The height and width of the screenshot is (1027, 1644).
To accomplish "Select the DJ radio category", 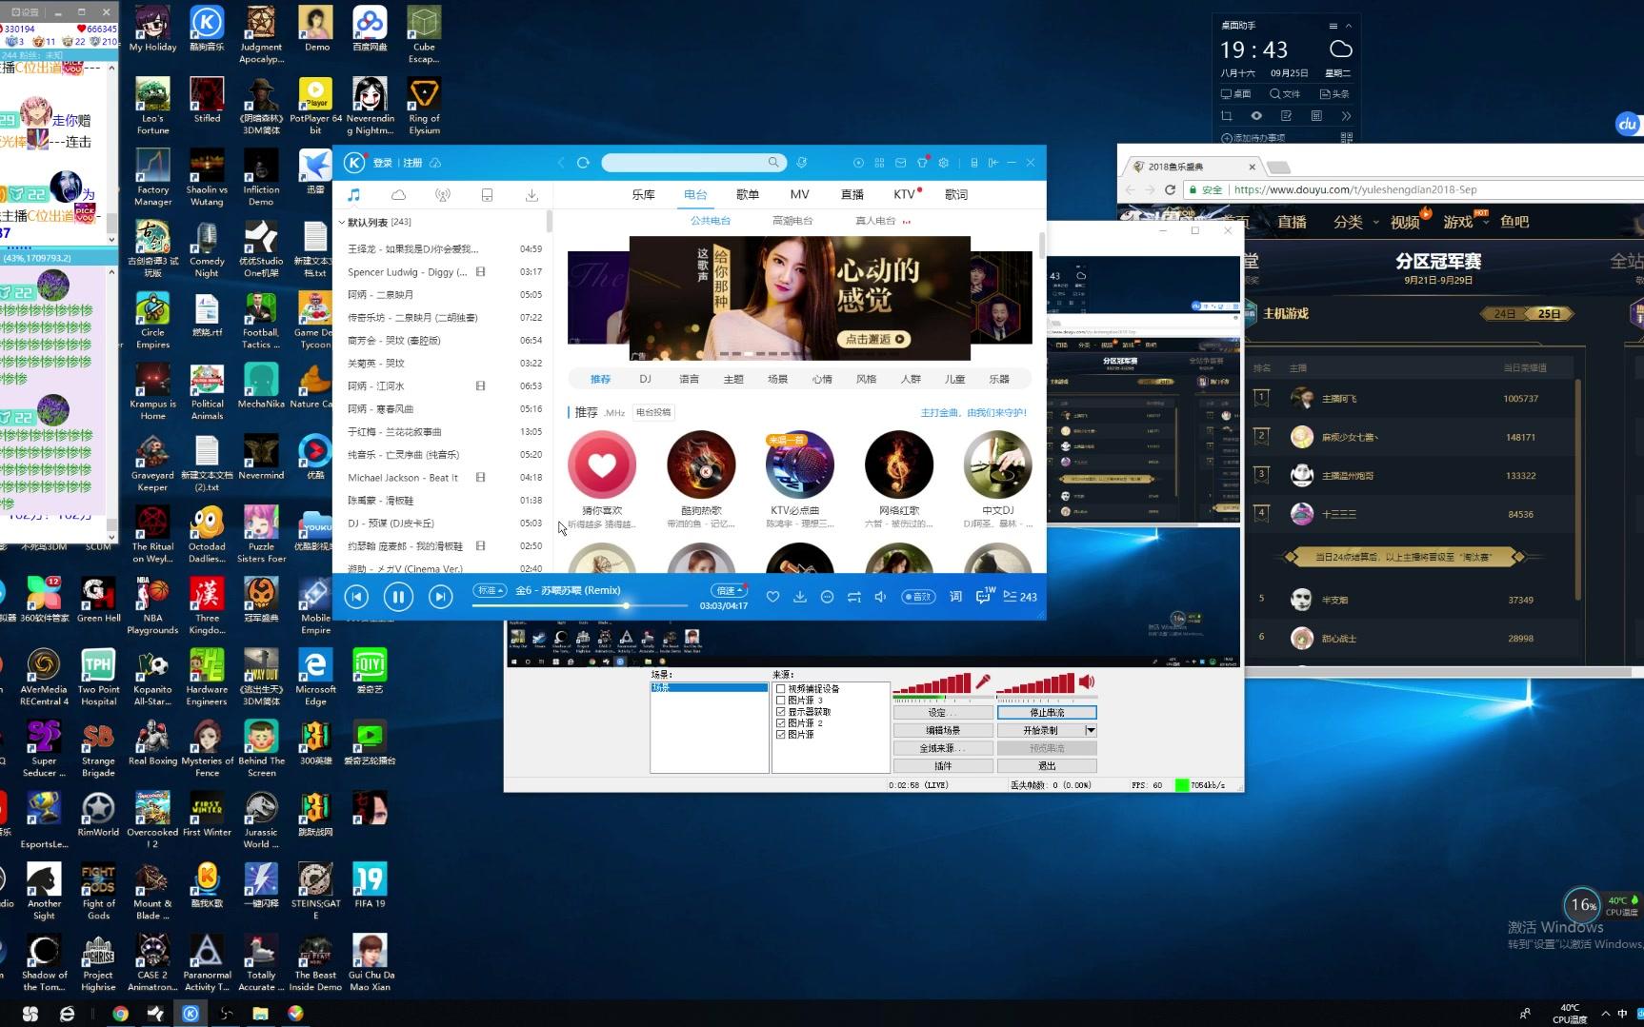I will click(x=645, y=379).
